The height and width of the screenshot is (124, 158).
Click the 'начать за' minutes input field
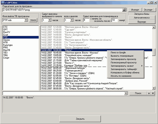[86, 20]
